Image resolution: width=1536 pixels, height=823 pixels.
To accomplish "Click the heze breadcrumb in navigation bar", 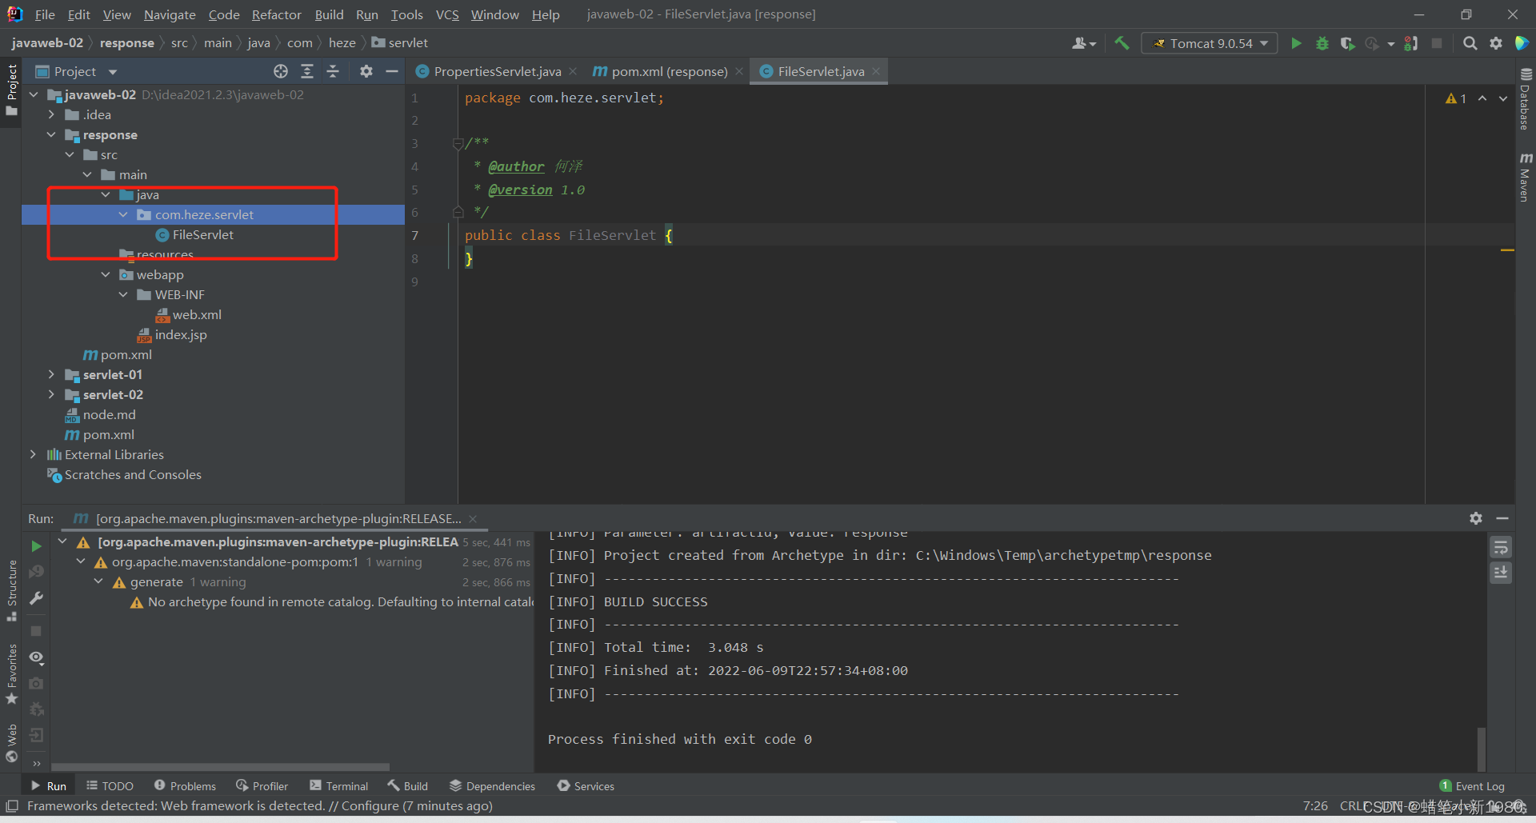I will (x=342, y=43).
